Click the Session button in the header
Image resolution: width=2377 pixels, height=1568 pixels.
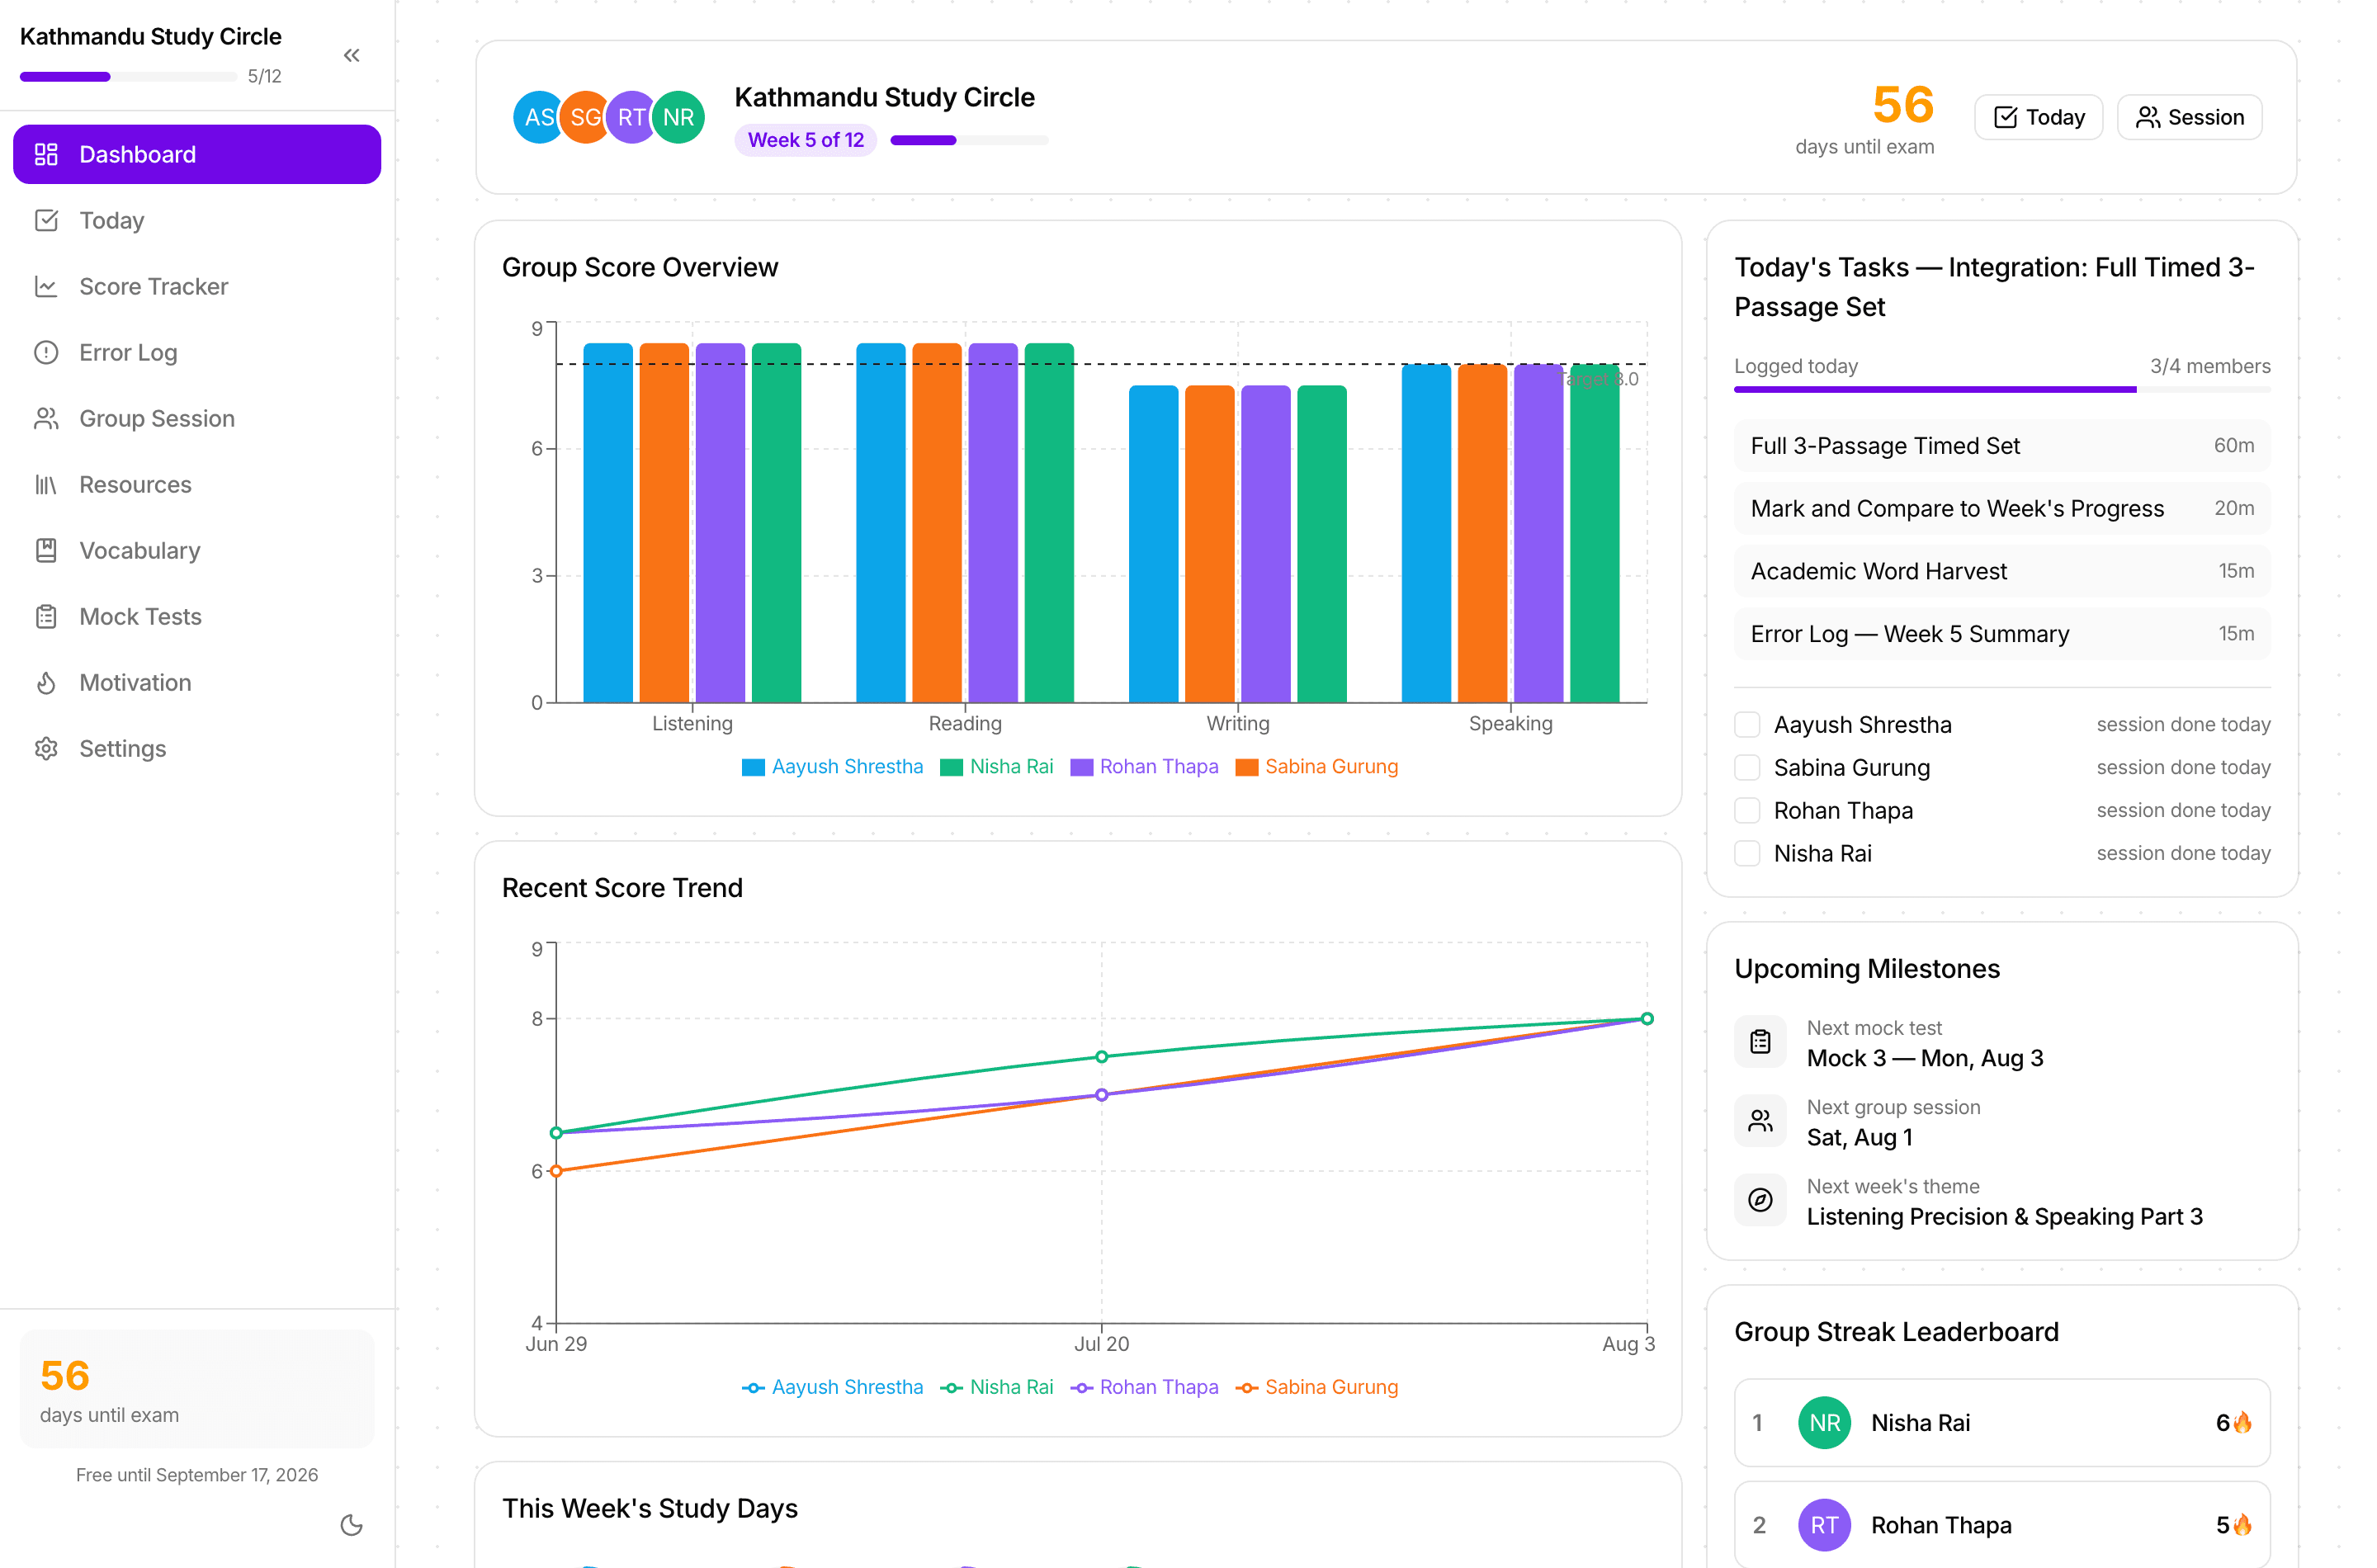coord(2189,117)
